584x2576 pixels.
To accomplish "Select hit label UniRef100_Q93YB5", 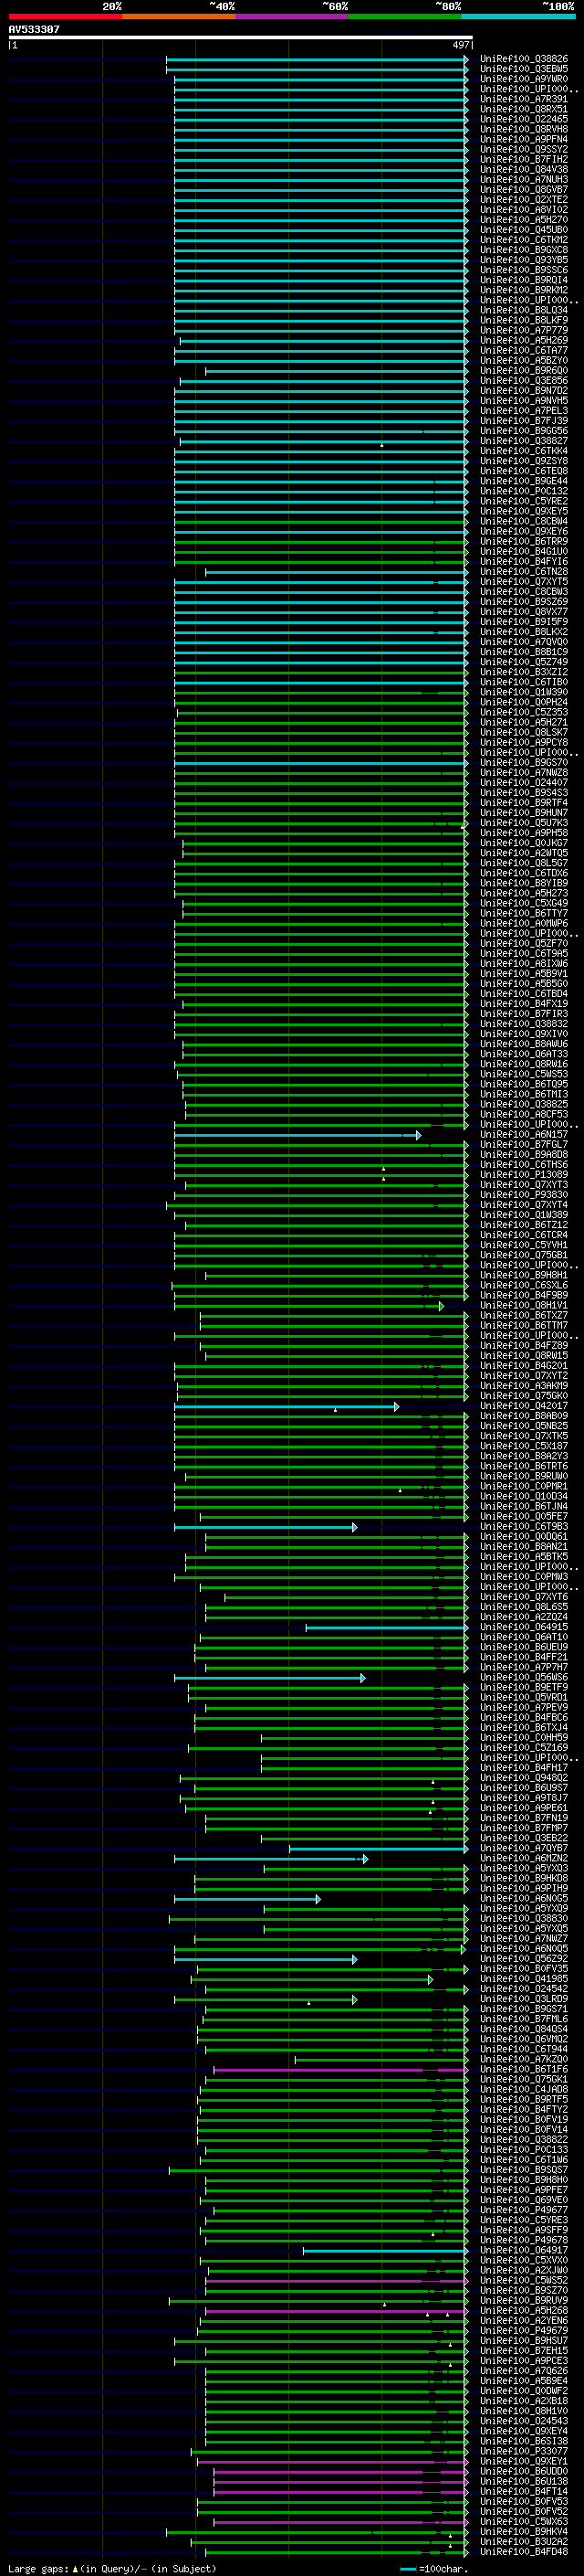I will pos(524,260).
